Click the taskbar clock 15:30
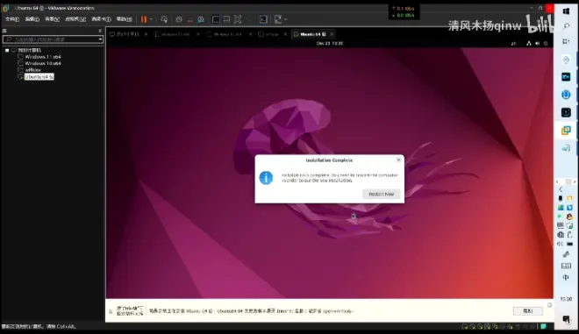Image resolution: width=579 pixels, height=334 pixels. pos(566,299)
